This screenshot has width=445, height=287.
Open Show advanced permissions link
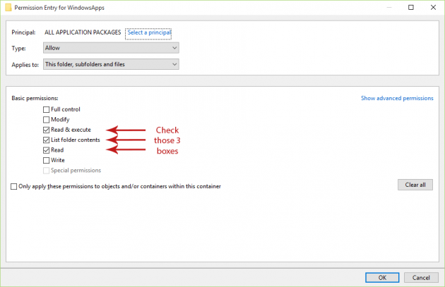coord(397,98)
